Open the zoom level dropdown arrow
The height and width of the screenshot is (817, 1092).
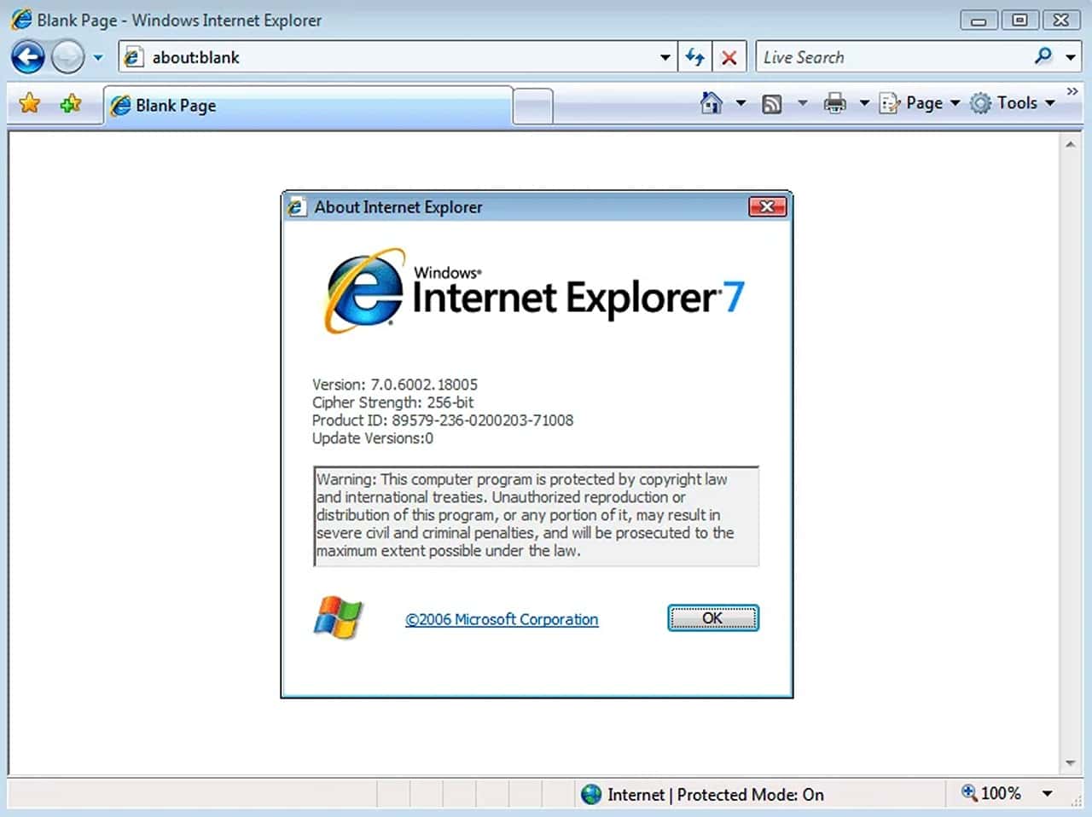pos(1047,794)
